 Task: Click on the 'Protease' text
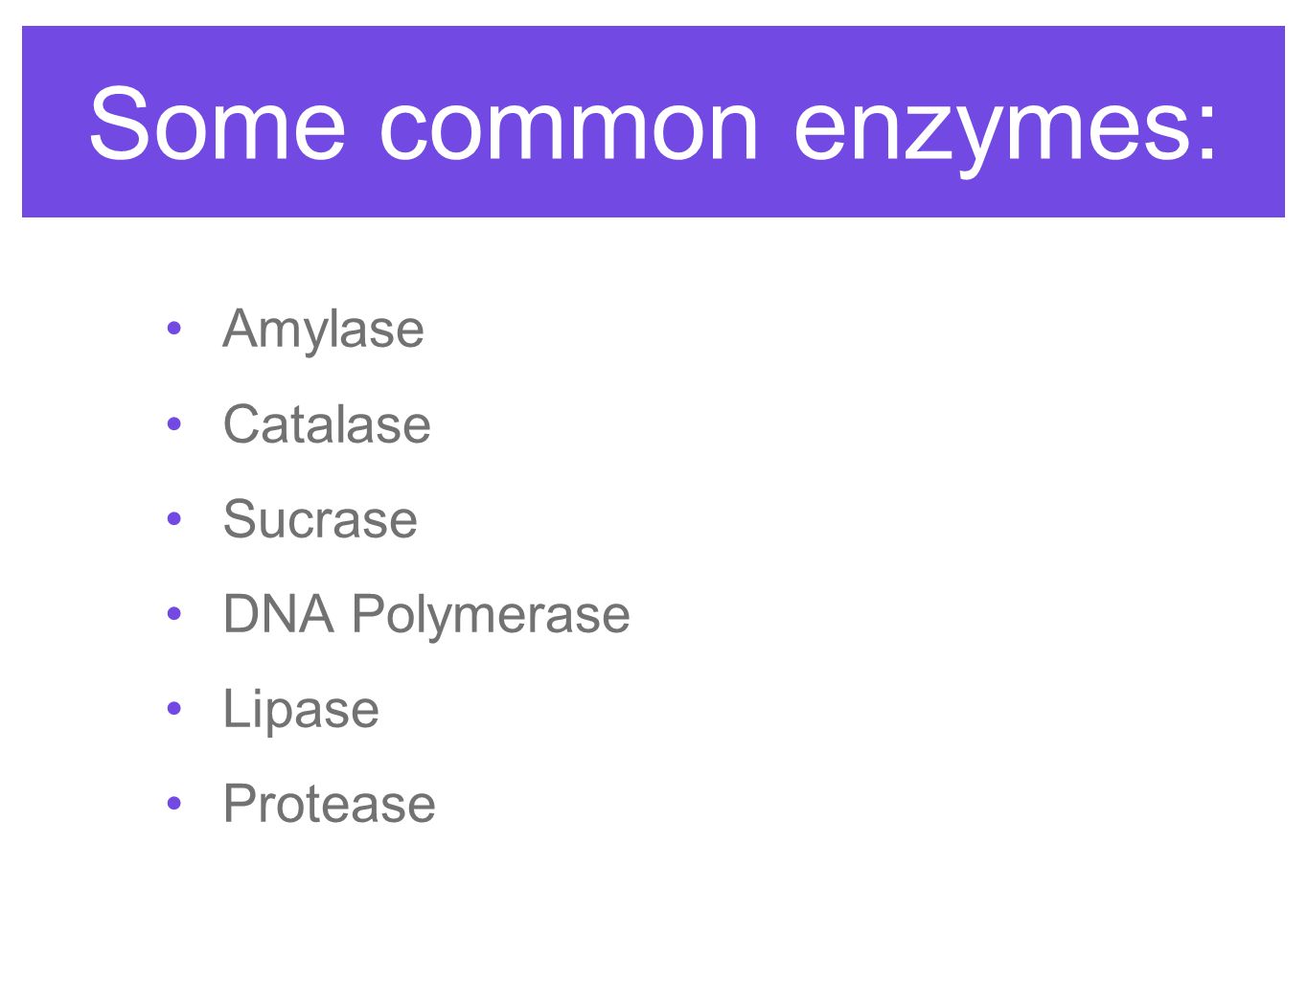[x=329, y=804]
